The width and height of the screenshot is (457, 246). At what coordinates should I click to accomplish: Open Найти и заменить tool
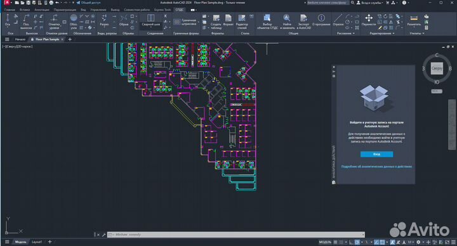tap(287, 22)
